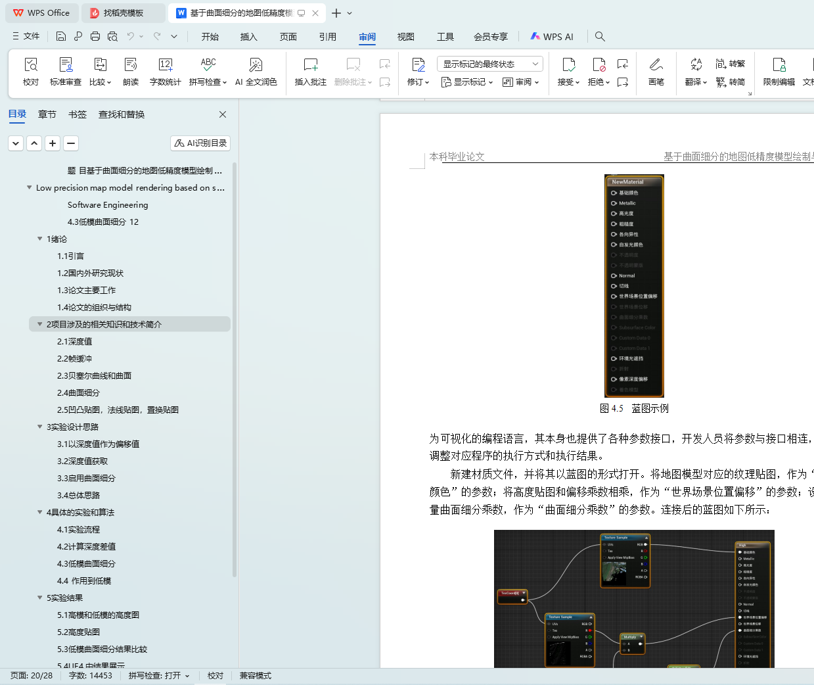The width and height of the screenshot is (814, 685).
Task: Click the WPS Office home tab
Action: (x=41, y=13)
